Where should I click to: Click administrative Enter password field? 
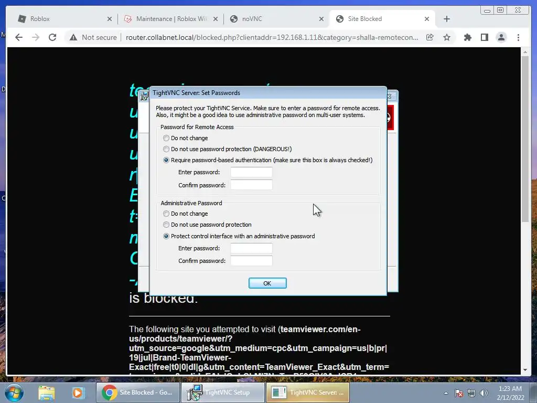click(251, 248)
